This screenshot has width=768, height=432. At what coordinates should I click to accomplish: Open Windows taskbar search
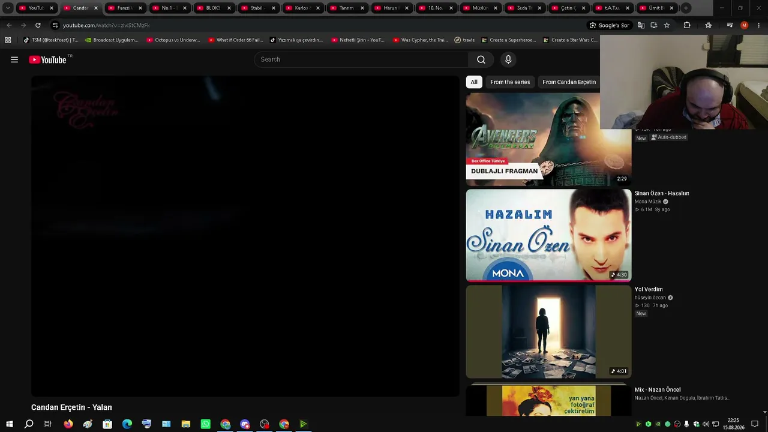(x=29, y=424)
